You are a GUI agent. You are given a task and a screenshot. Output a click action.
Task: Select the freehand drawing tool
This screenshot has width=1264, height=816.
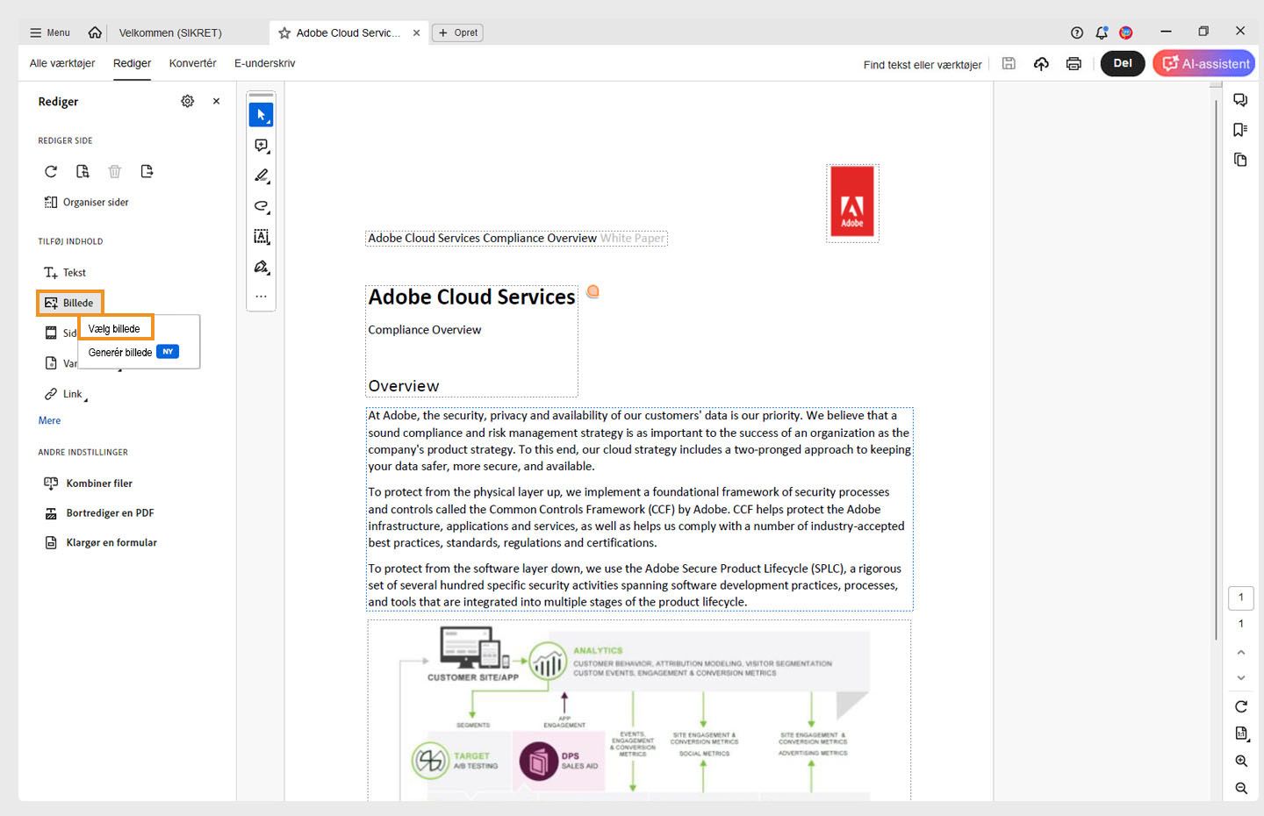point(261,206)
